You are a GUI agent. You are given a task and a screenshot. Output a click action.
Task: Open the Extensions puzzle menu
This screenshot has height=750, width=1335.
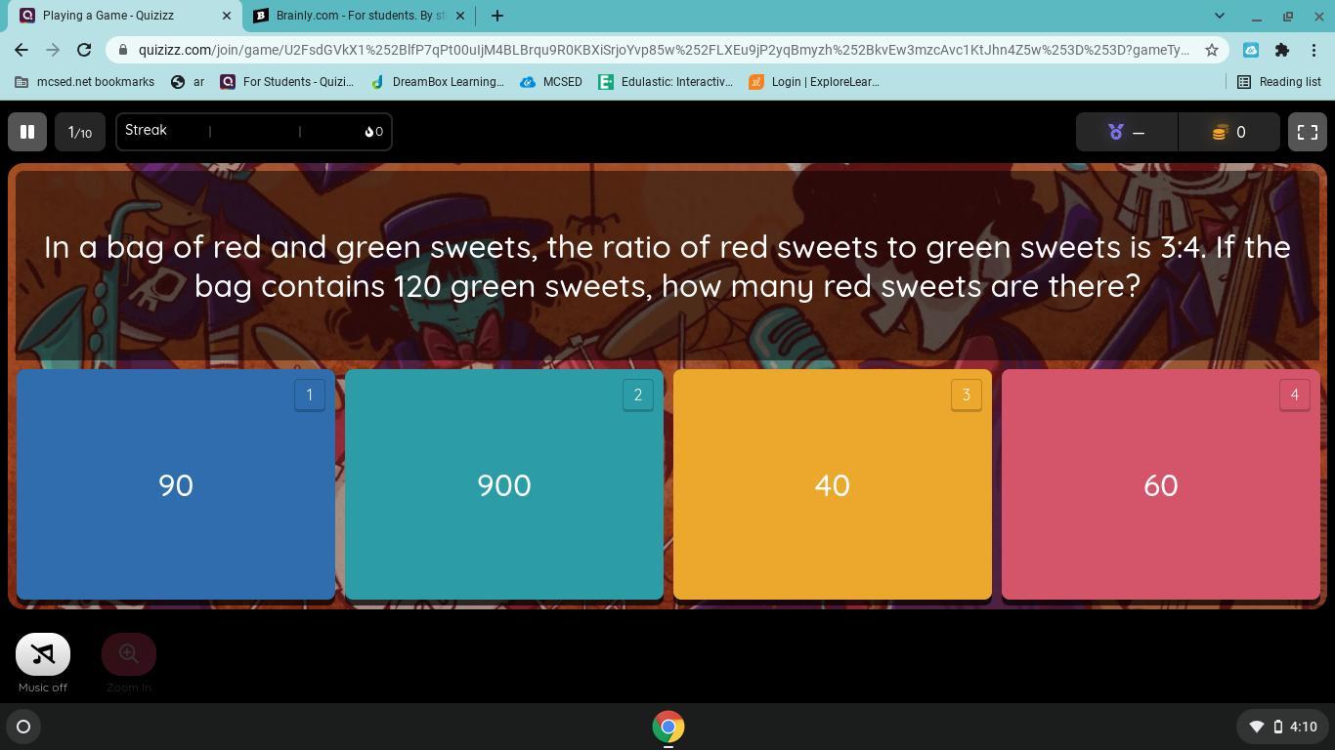pyautogui.click(x=1282, y=50)
